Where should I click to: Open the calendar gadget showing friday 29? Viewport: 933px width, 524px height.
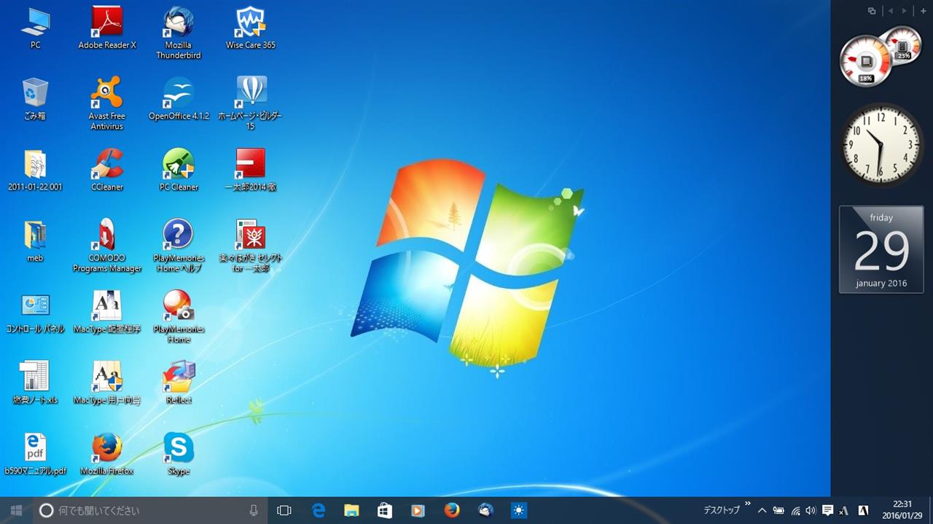[x=881, y=249]
